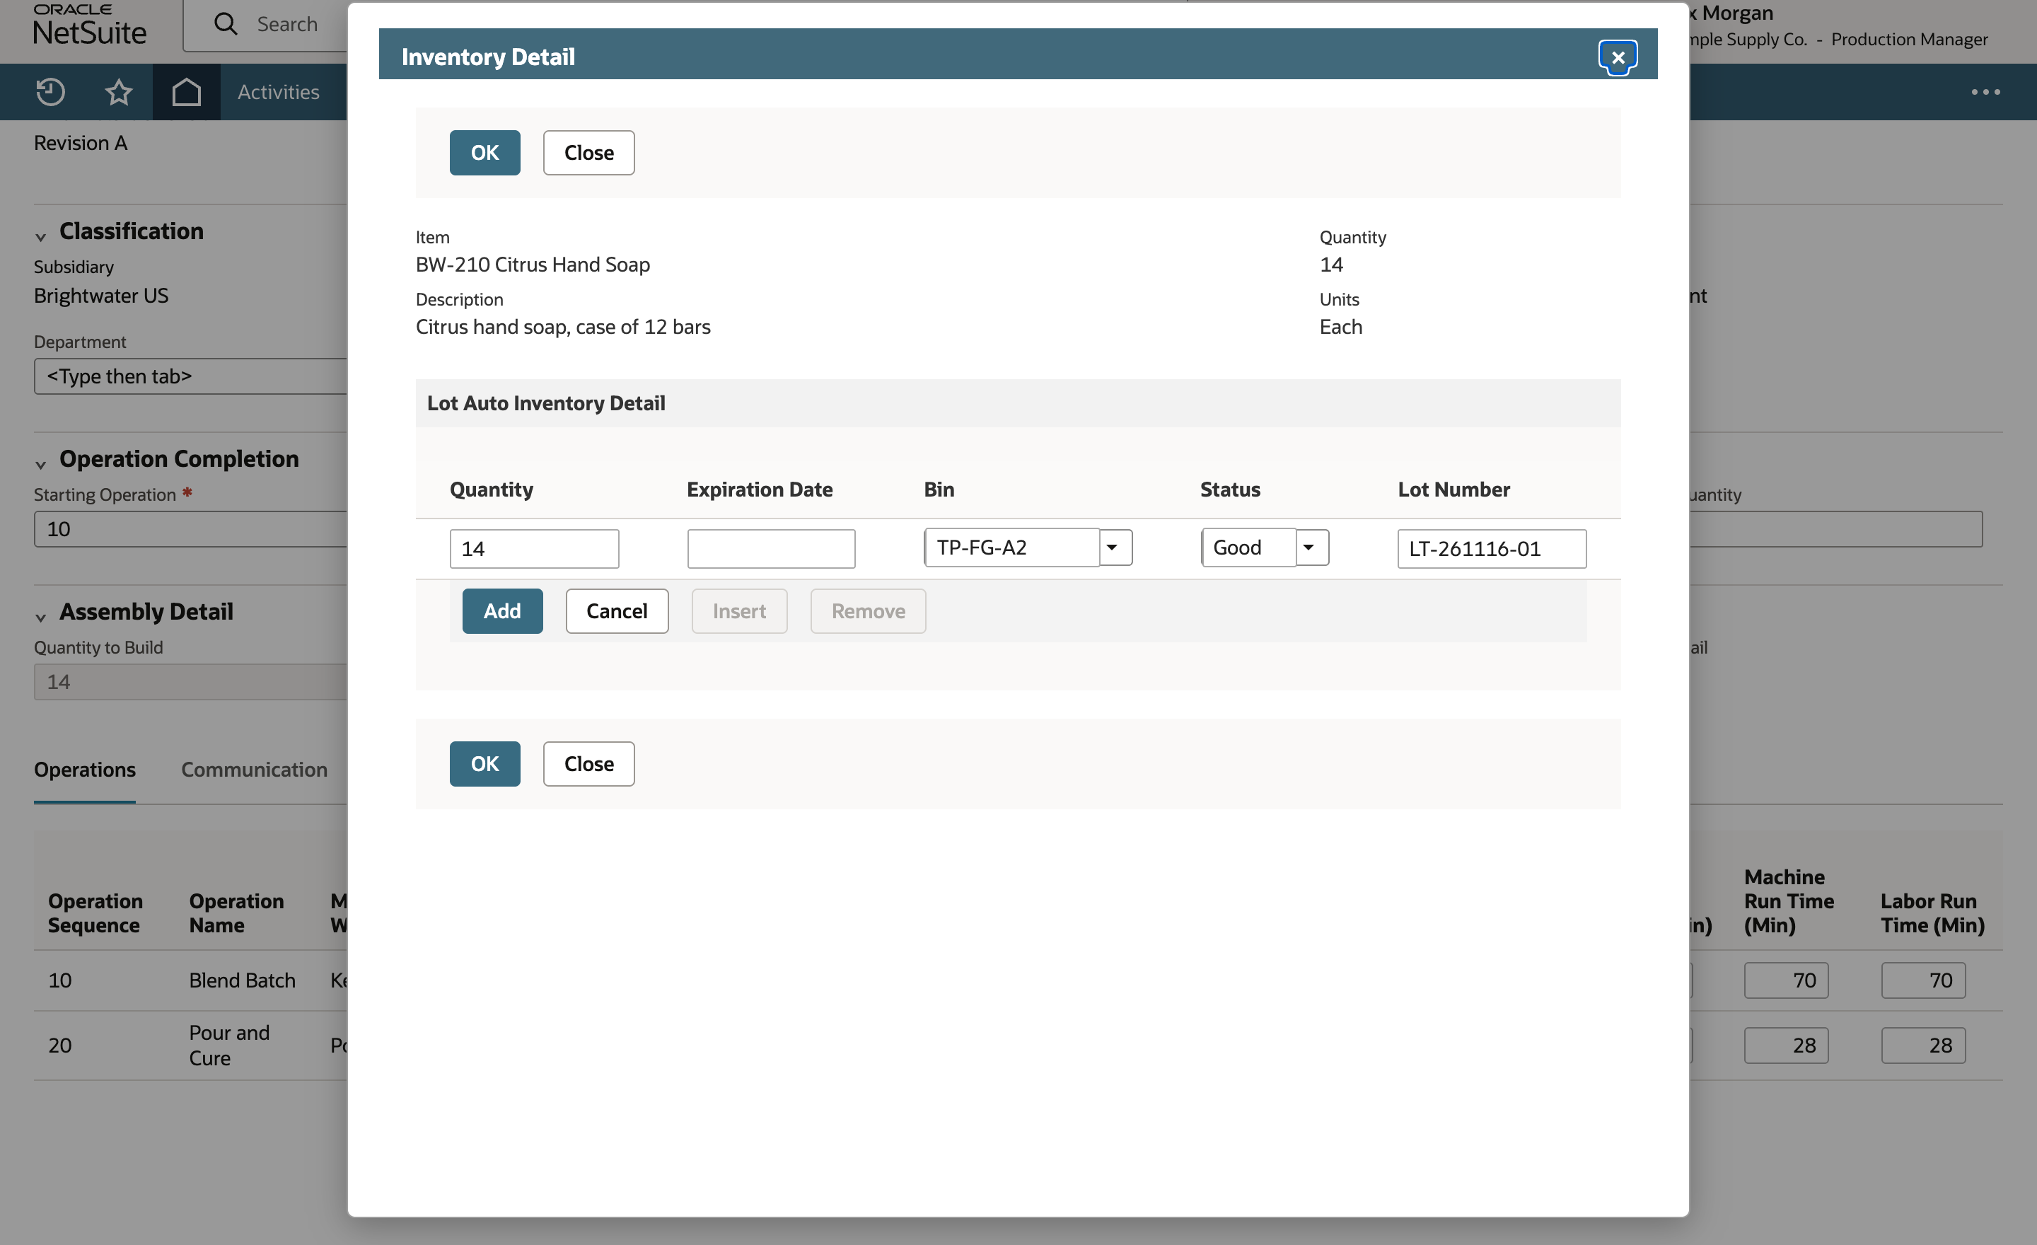
Task: Click the Blend Batch operation name
Action: 242,980
